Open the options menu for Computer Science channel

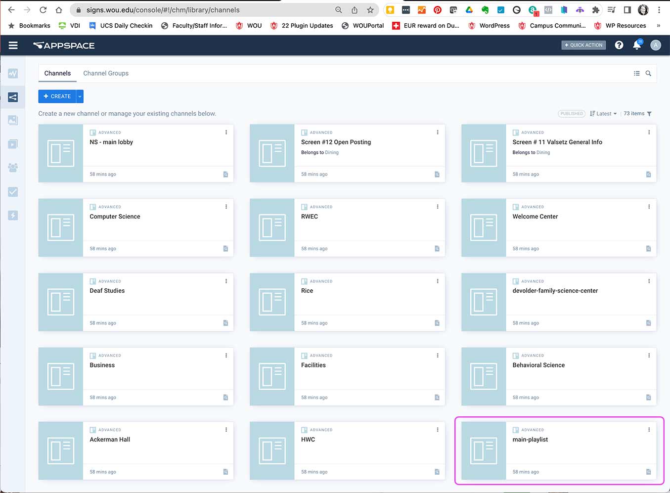[x=226, y=207]
